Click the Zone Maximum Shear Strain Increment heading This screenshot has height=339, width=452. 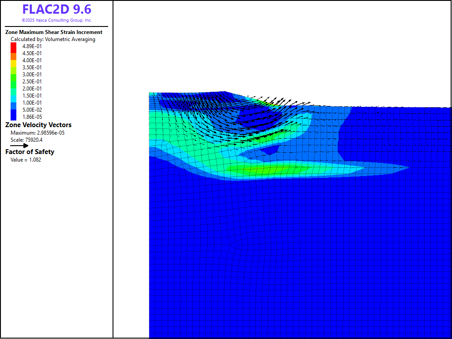[x=53, y=32]
